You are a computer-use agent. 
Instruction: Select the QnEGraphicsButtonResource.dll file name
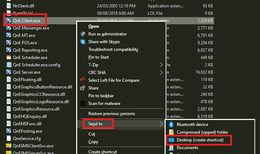[42, 87]
